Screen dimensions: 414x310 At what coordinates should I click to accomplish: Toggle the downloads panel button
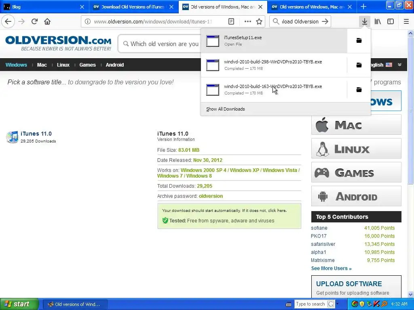[365, 21]
